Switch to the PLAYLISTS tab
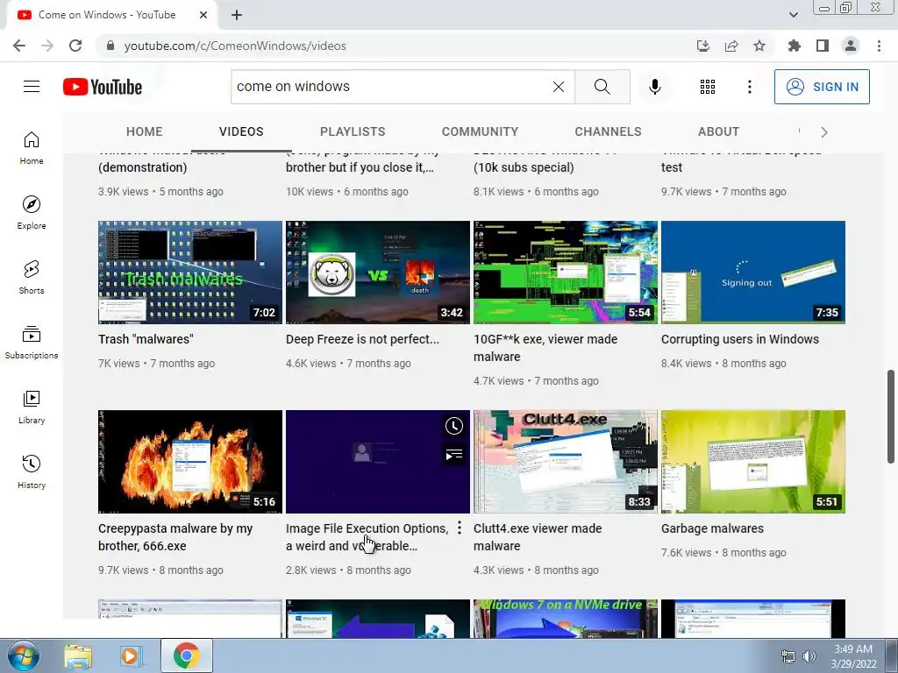The image size is (898, 673). 353,131
